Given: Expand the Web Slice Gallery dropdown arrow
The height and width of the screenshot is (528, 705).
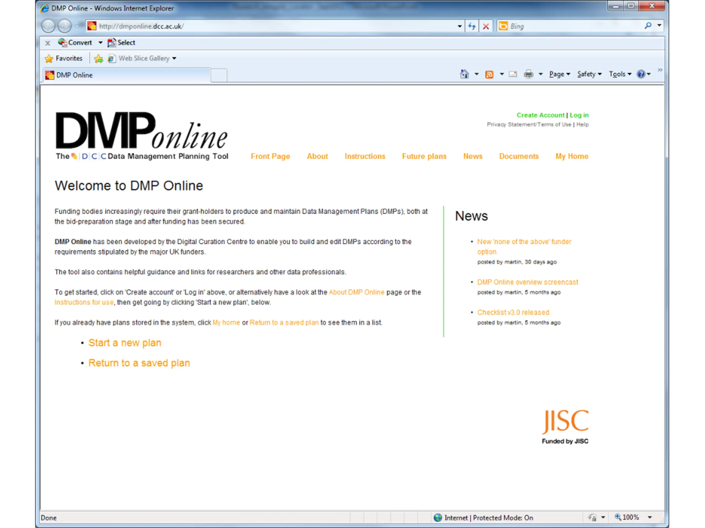Looking at the screenshot, I should click(x=174, y=59).
